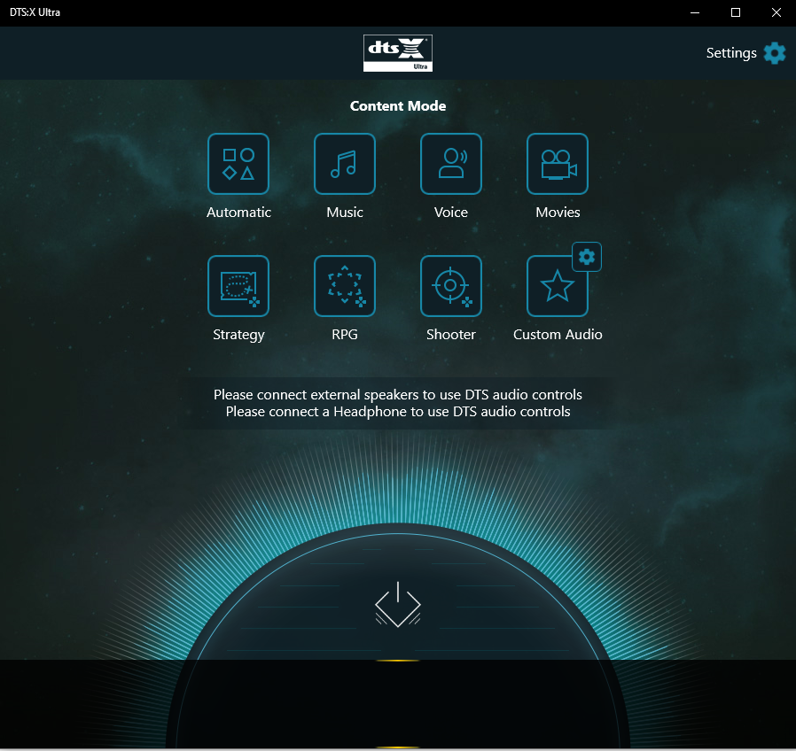Image resolution: width=796 pixels, height=751 pixels.
Task: Close the DTS:X Ultra window
Action: [x=776, y=12]
